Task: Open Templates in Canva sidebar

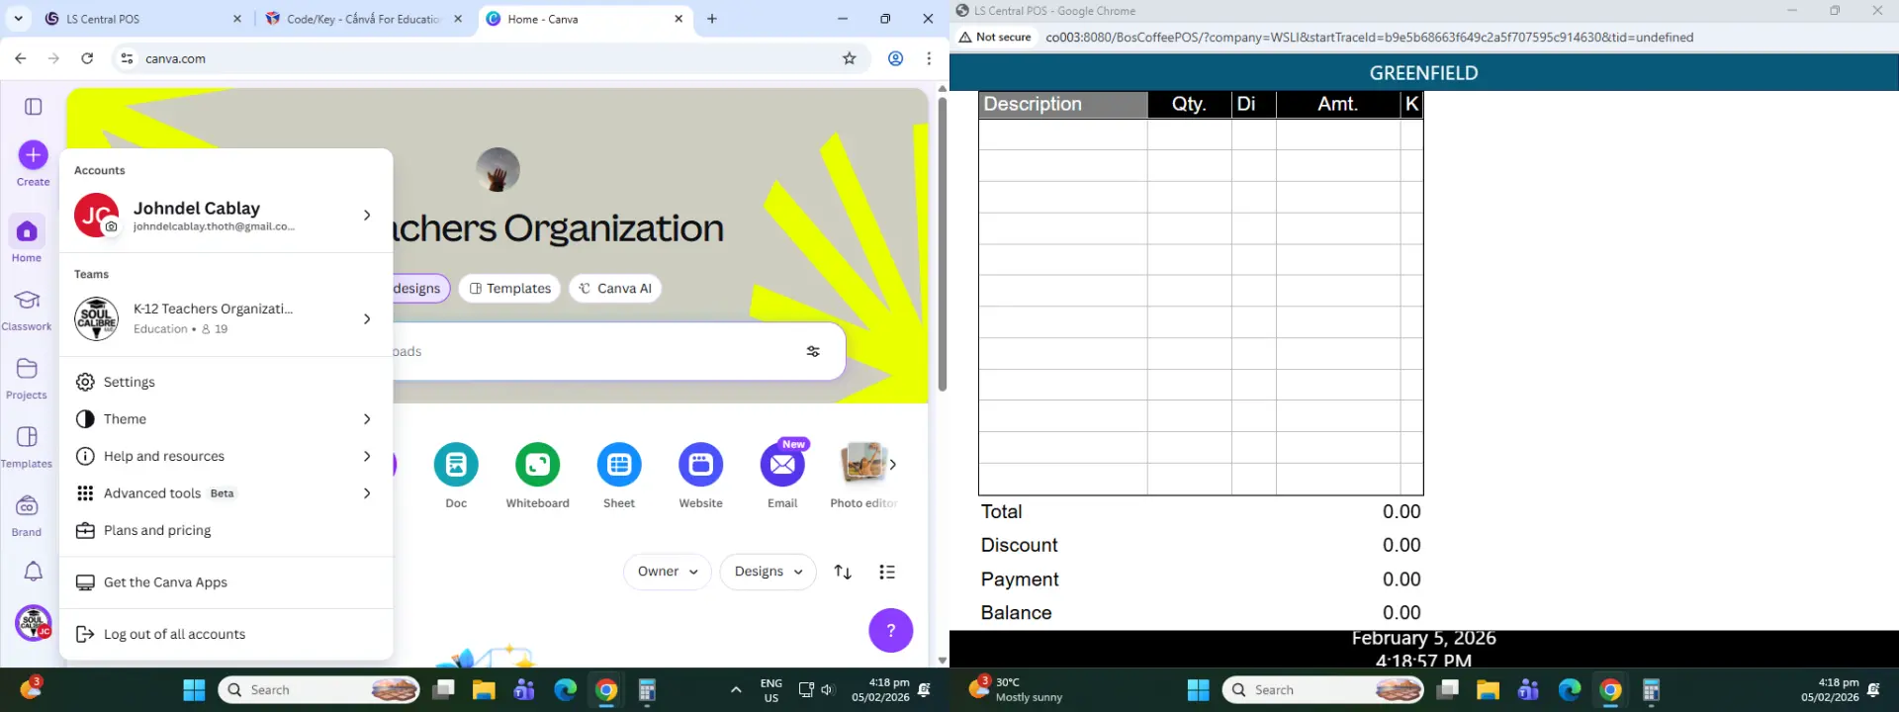Action: [x=27, y=447]
